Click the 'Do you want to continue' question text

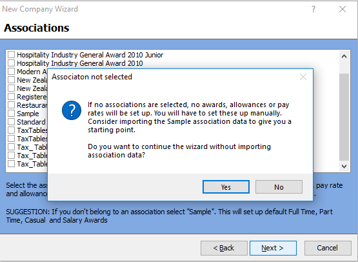click(x=179, y=151)
